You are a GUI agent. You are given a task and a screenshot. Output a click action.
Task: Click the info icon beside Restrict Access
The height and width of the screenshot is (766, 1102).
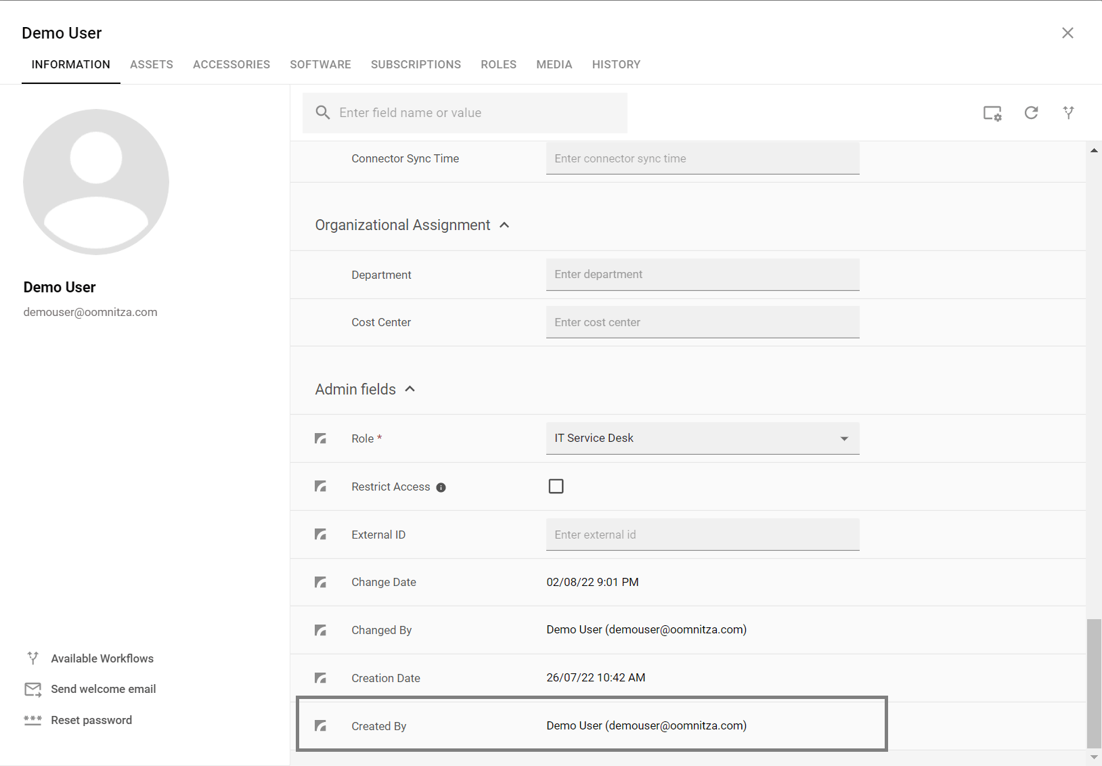point(441,487)
